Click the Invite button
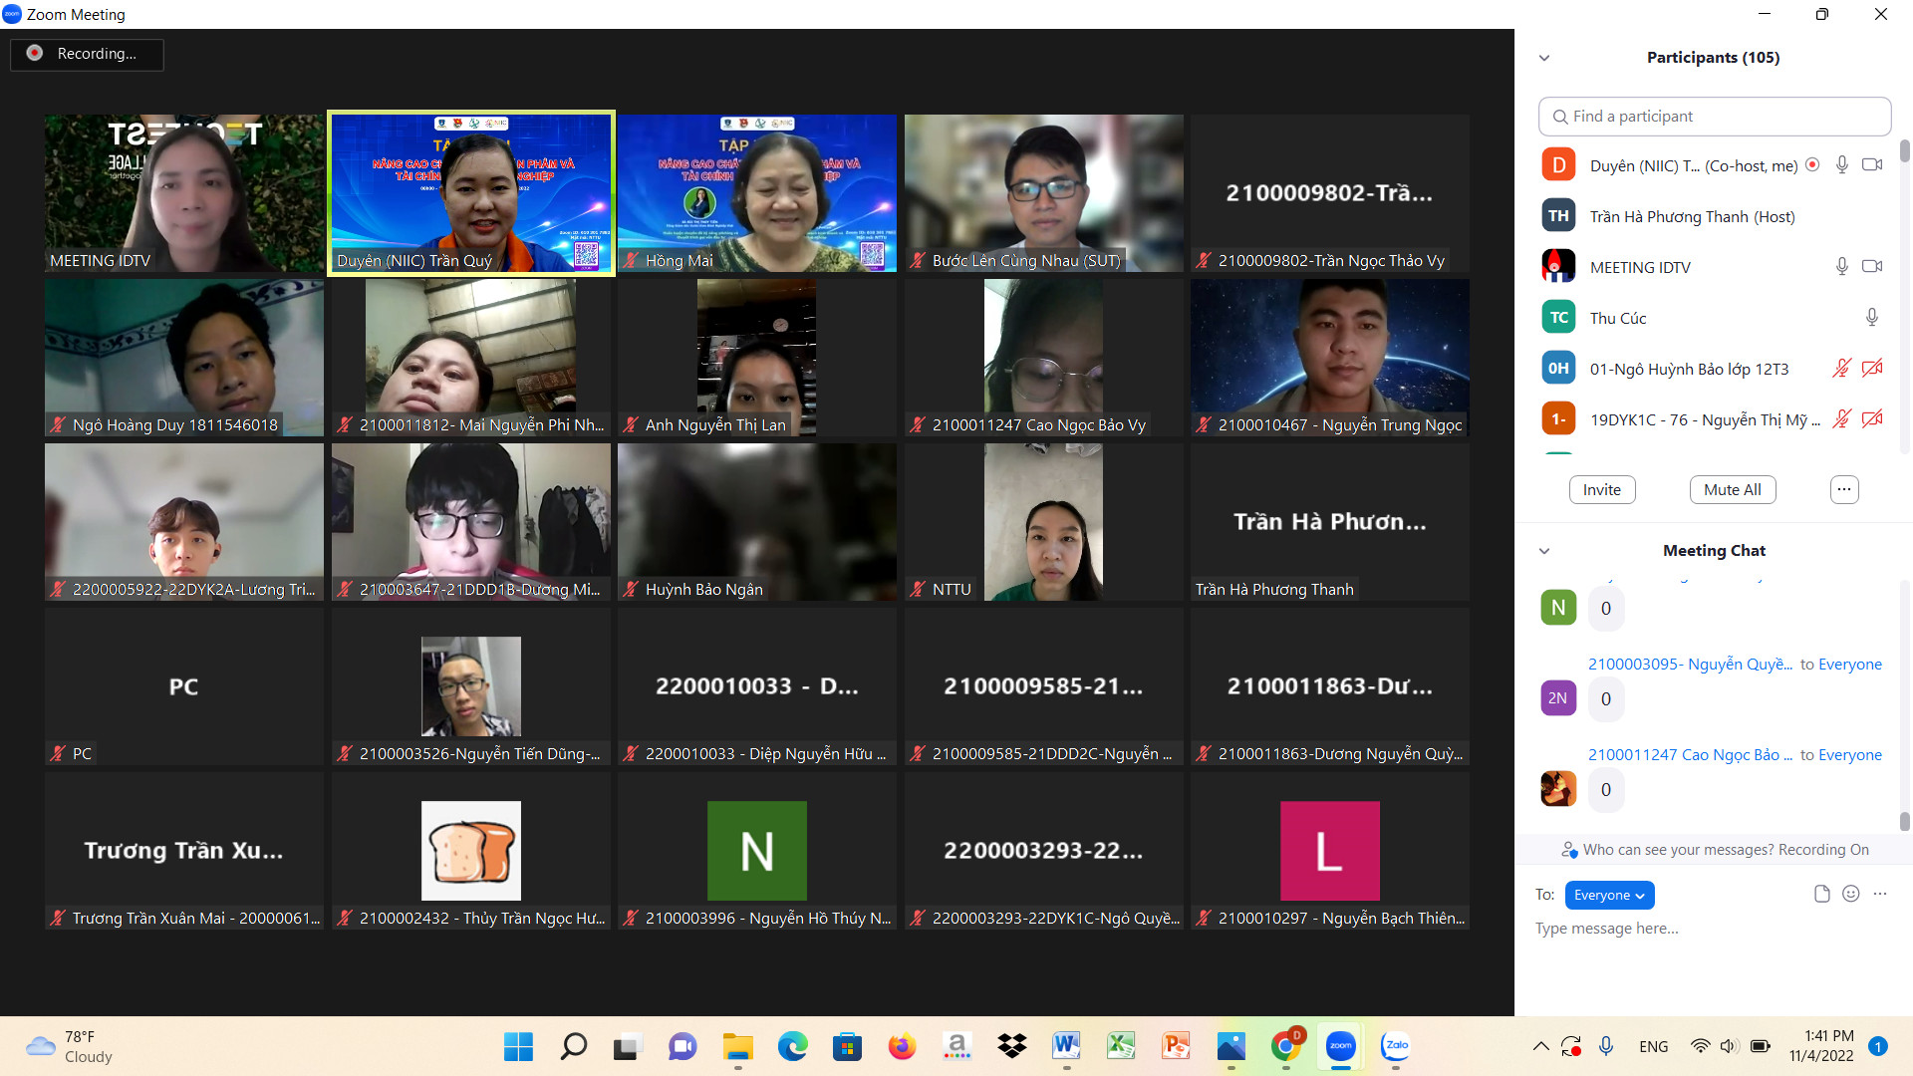This screenshot has height=1076, width=1913. 1601,489
